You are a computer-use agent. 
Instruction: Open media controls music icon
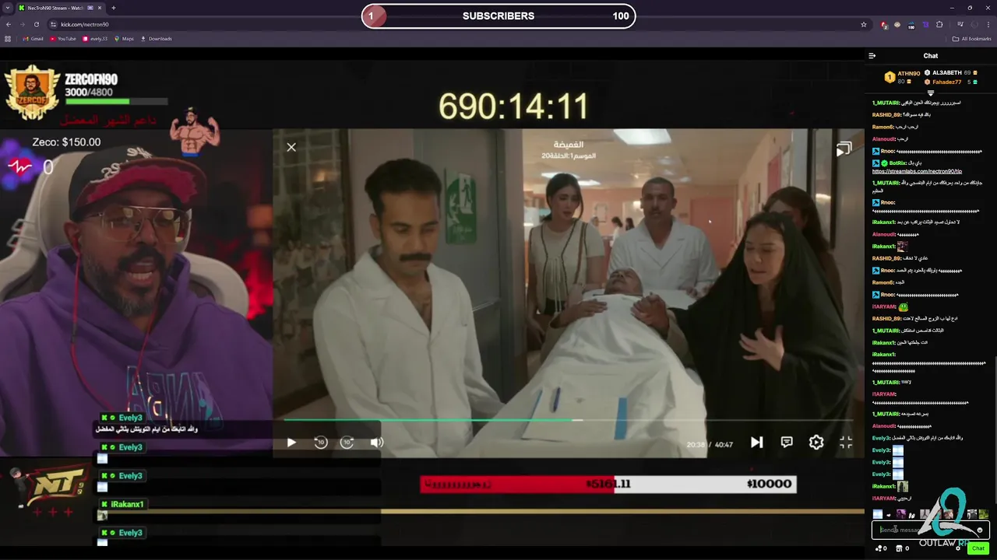(960, 24)
